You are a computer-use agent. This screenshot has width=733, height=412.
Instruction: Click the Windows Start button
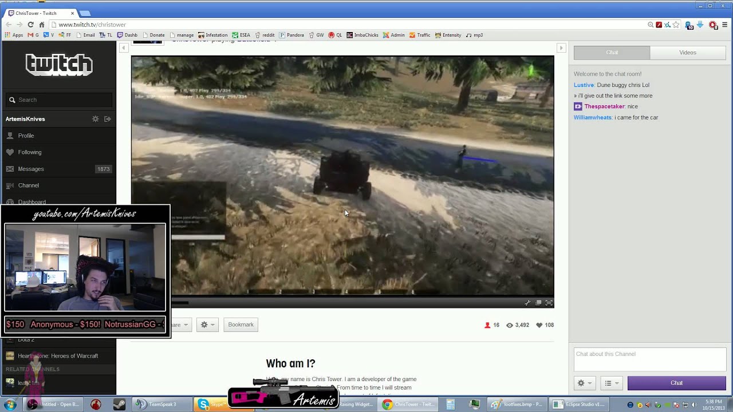coord(10,405)
